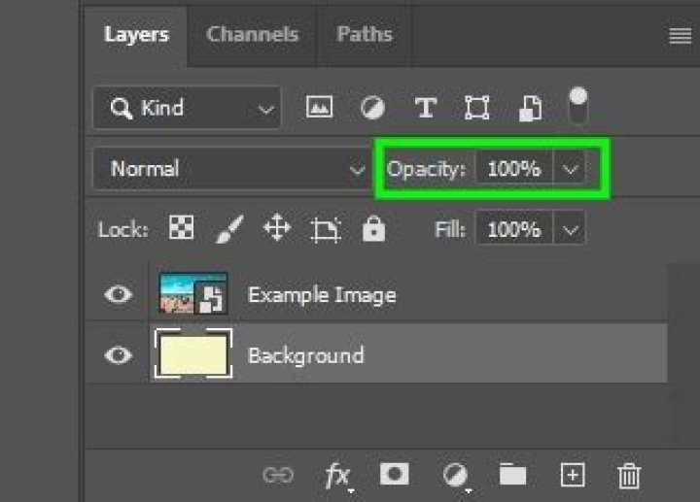Filter for smart objects icon
This screenshot has width=700, height=502.
[x=530, y=108]
